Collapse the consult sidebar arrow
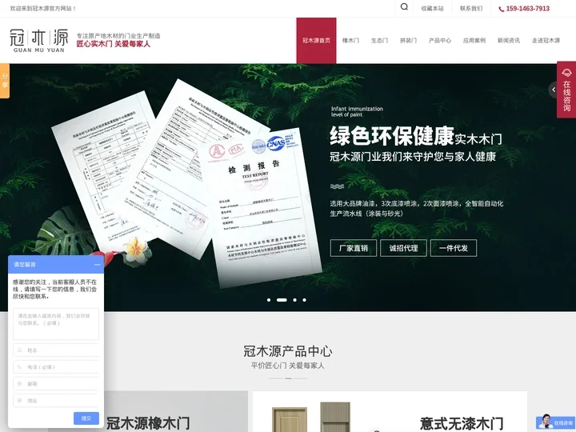This screenshot has width=576, height=432. [x=554, y=90]
